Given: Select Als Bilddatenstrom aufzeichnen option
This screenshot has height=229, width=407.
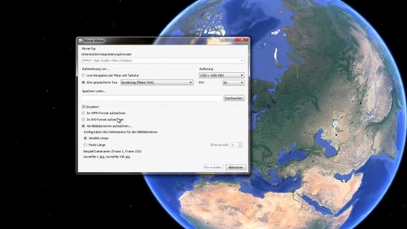Looking at the screenshot, I should click(x=83, y=126).
